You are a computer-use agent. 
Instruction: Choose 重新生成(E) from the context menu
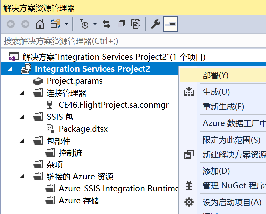(x=223, y=107)
